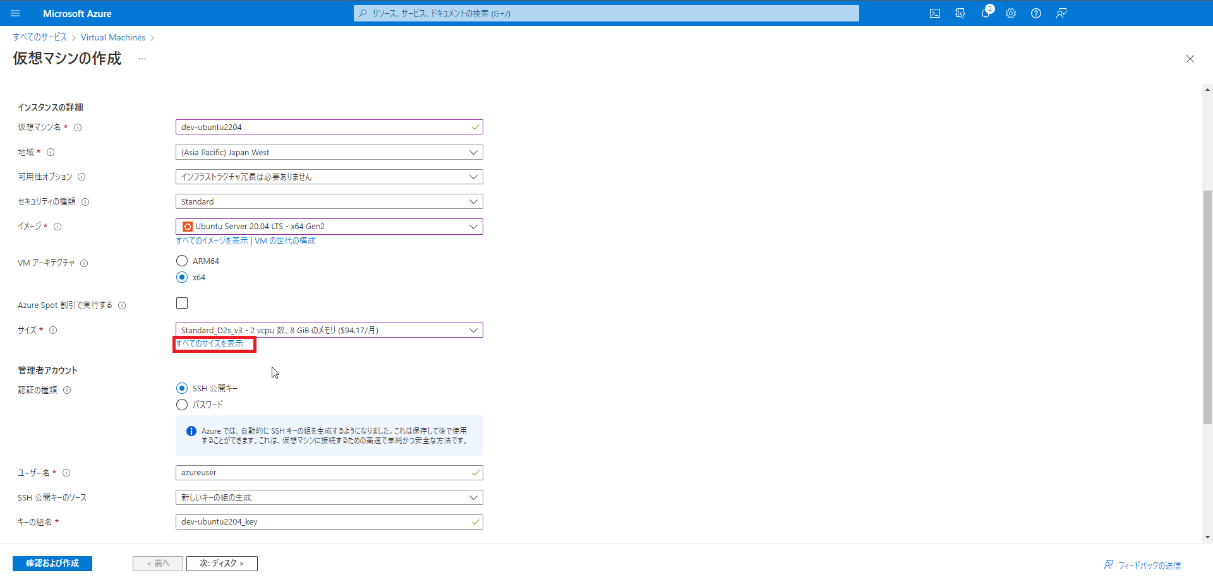
Task: Open the ellipsis menu beside 仮想マシンの作成
Action: coord(142,59)
